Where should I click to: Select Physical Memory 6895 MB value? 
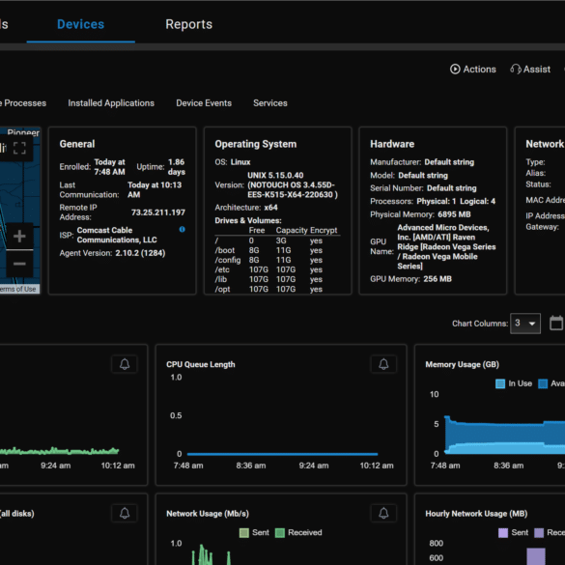click(454, 214)
